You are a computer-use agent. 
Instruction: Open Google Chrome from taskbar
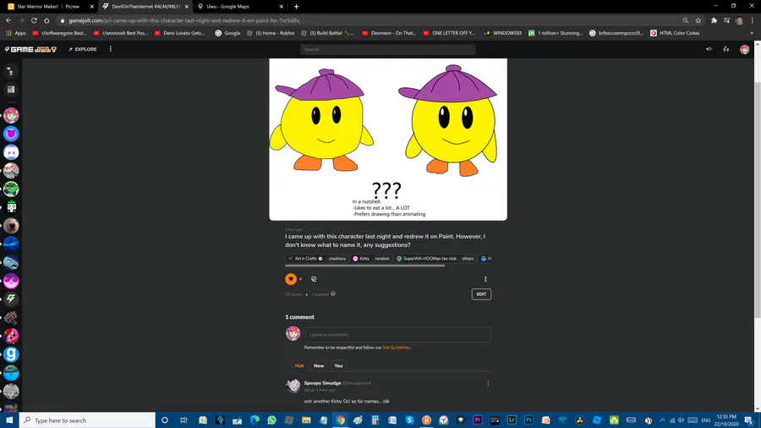click(340, 420)
